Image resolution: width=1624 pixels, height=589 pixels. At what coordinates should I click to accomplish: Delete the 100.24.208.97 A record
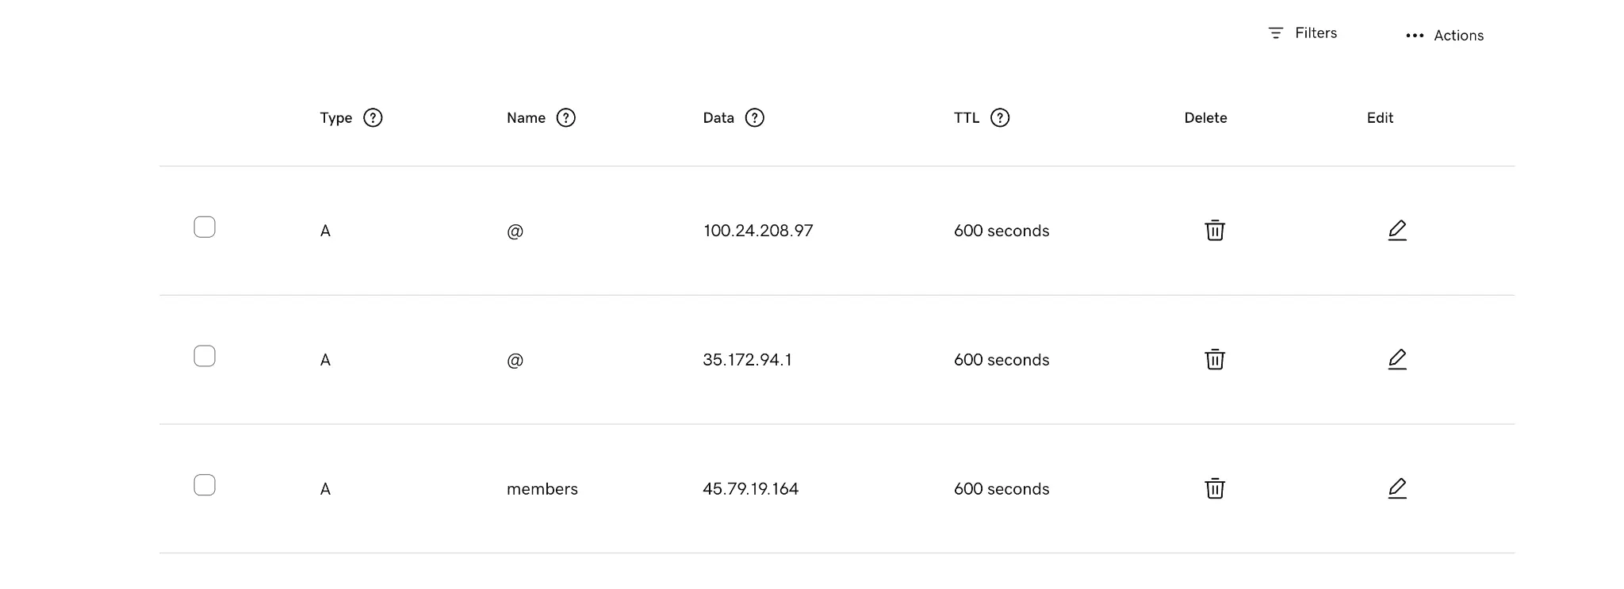(x=1215, y=231)
